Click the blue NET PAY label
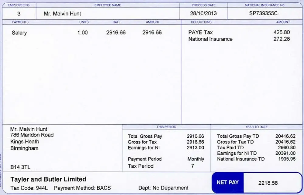This screenshot has width=304, height=195. (x=228, y=183)
